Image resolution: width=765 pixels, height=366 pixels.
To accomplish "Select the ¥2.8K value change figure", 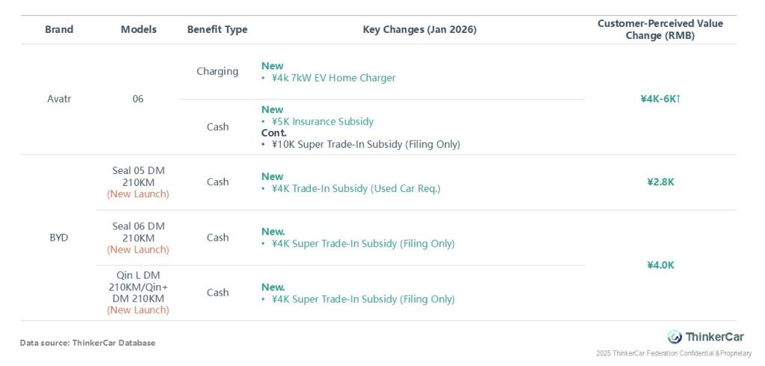I will coord(660,182).
